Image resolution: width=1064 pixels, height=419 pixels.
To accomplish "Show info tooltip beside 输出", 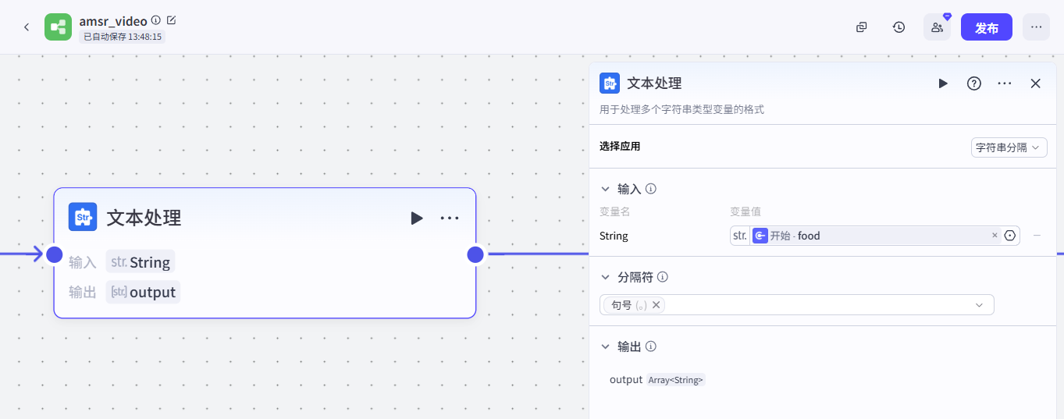I will (651, 346).
